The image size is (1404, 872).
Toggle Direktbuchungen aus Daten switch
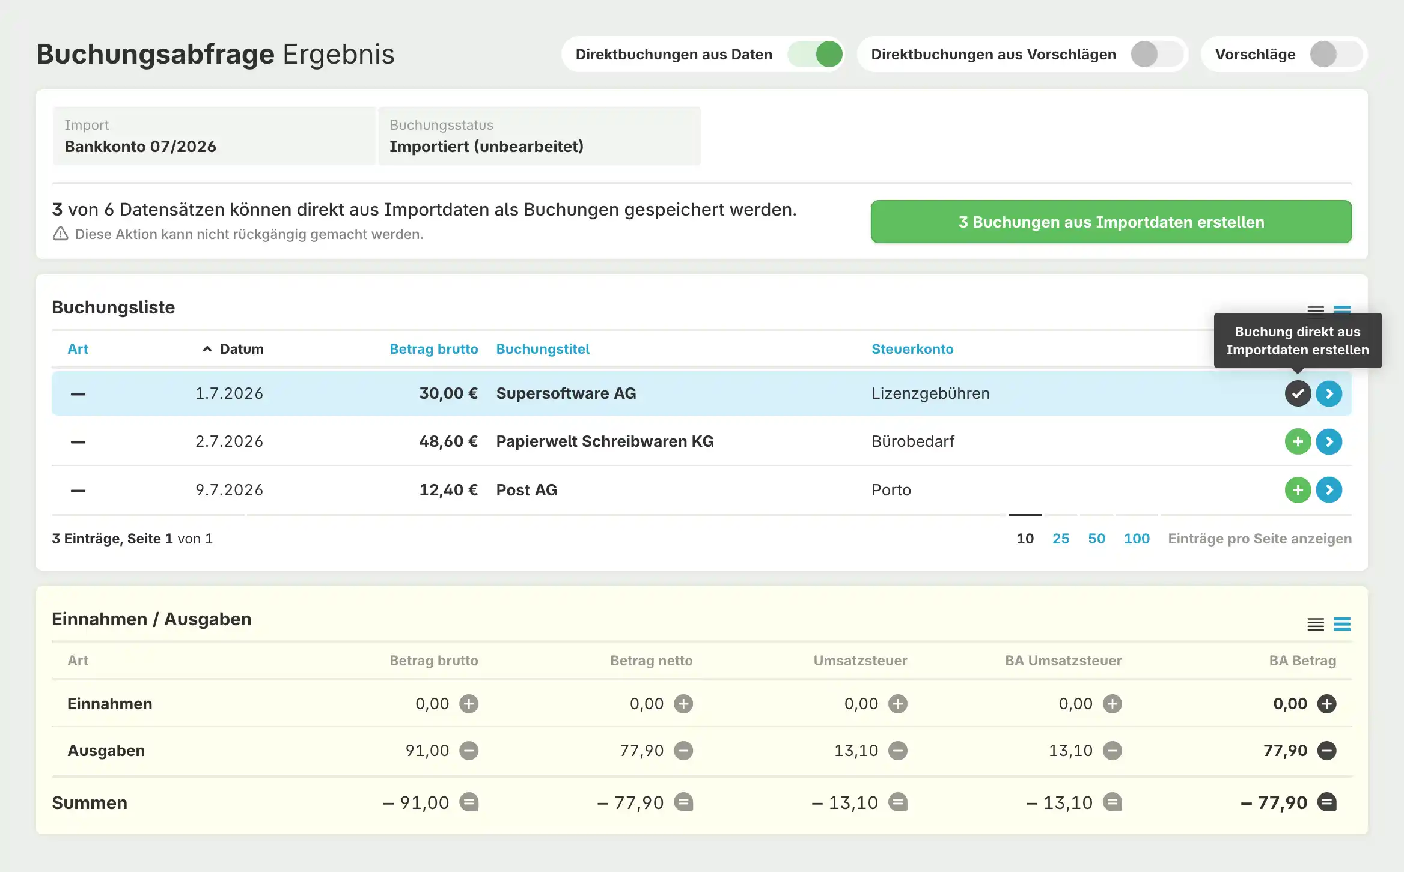(816, 55)
